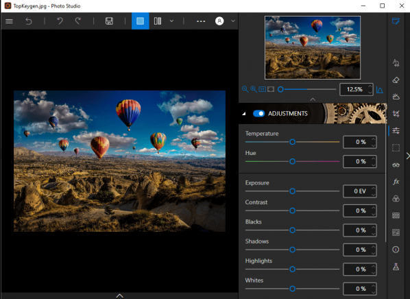The width and height of the screenshot is (410, 299).
Task: Open the lab flask icon in sidebar
Action: 396,267
